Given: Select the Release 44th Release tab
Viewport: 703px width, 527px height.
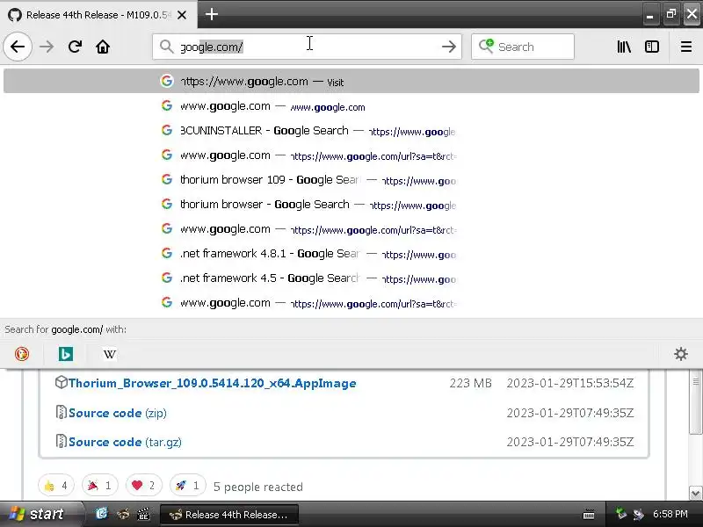Looking at the screenshot, I should tap(97, 15).
